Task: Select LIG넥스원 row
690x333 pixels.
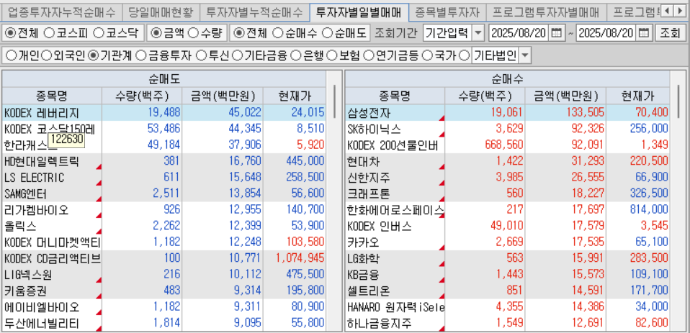Action: 164,275
